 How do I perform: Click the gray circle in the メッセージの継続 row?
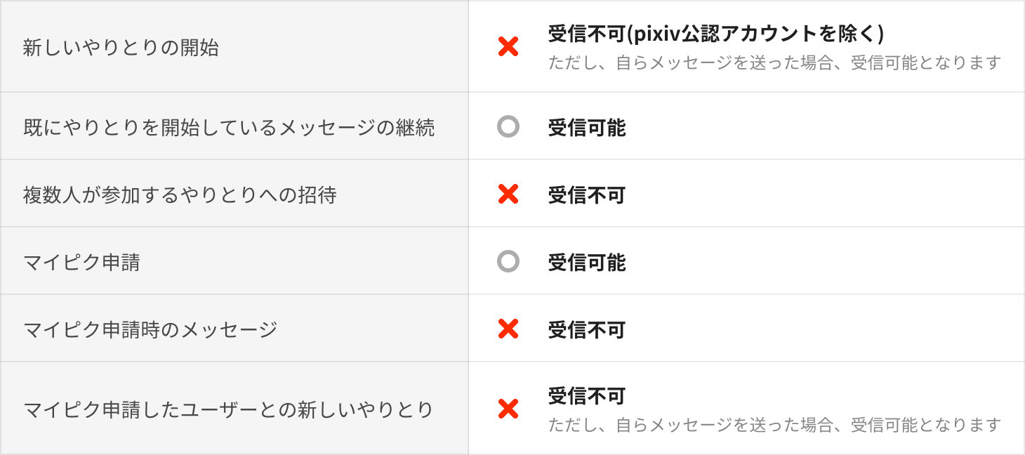tap(508, 127)
